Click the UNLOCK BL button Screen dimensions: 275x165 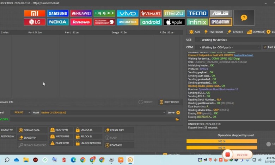[x=88, y=130]
